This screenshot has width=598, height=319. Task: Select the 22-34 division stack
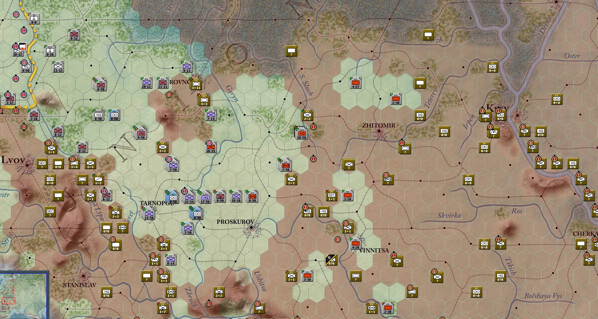(x=189, y=197)
